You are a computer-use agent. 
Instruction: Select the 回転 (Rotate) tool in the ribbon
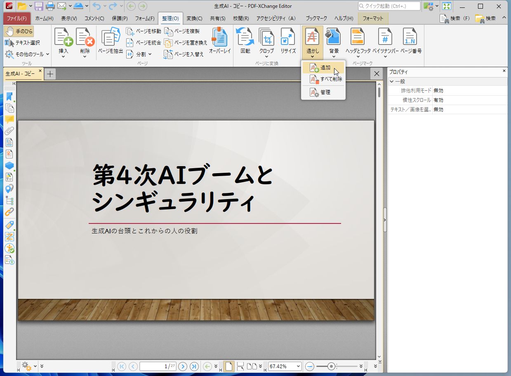[x=244, y=39]
